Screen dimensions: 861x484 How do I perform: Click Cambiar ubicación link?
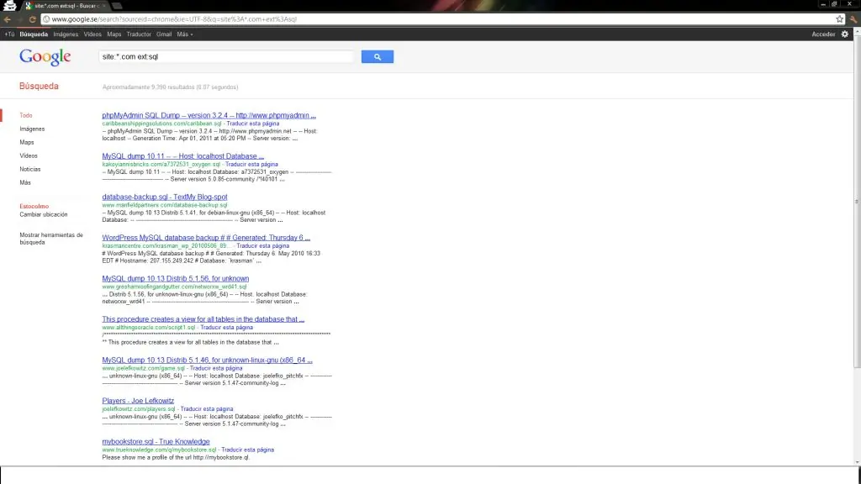[44, 214]
